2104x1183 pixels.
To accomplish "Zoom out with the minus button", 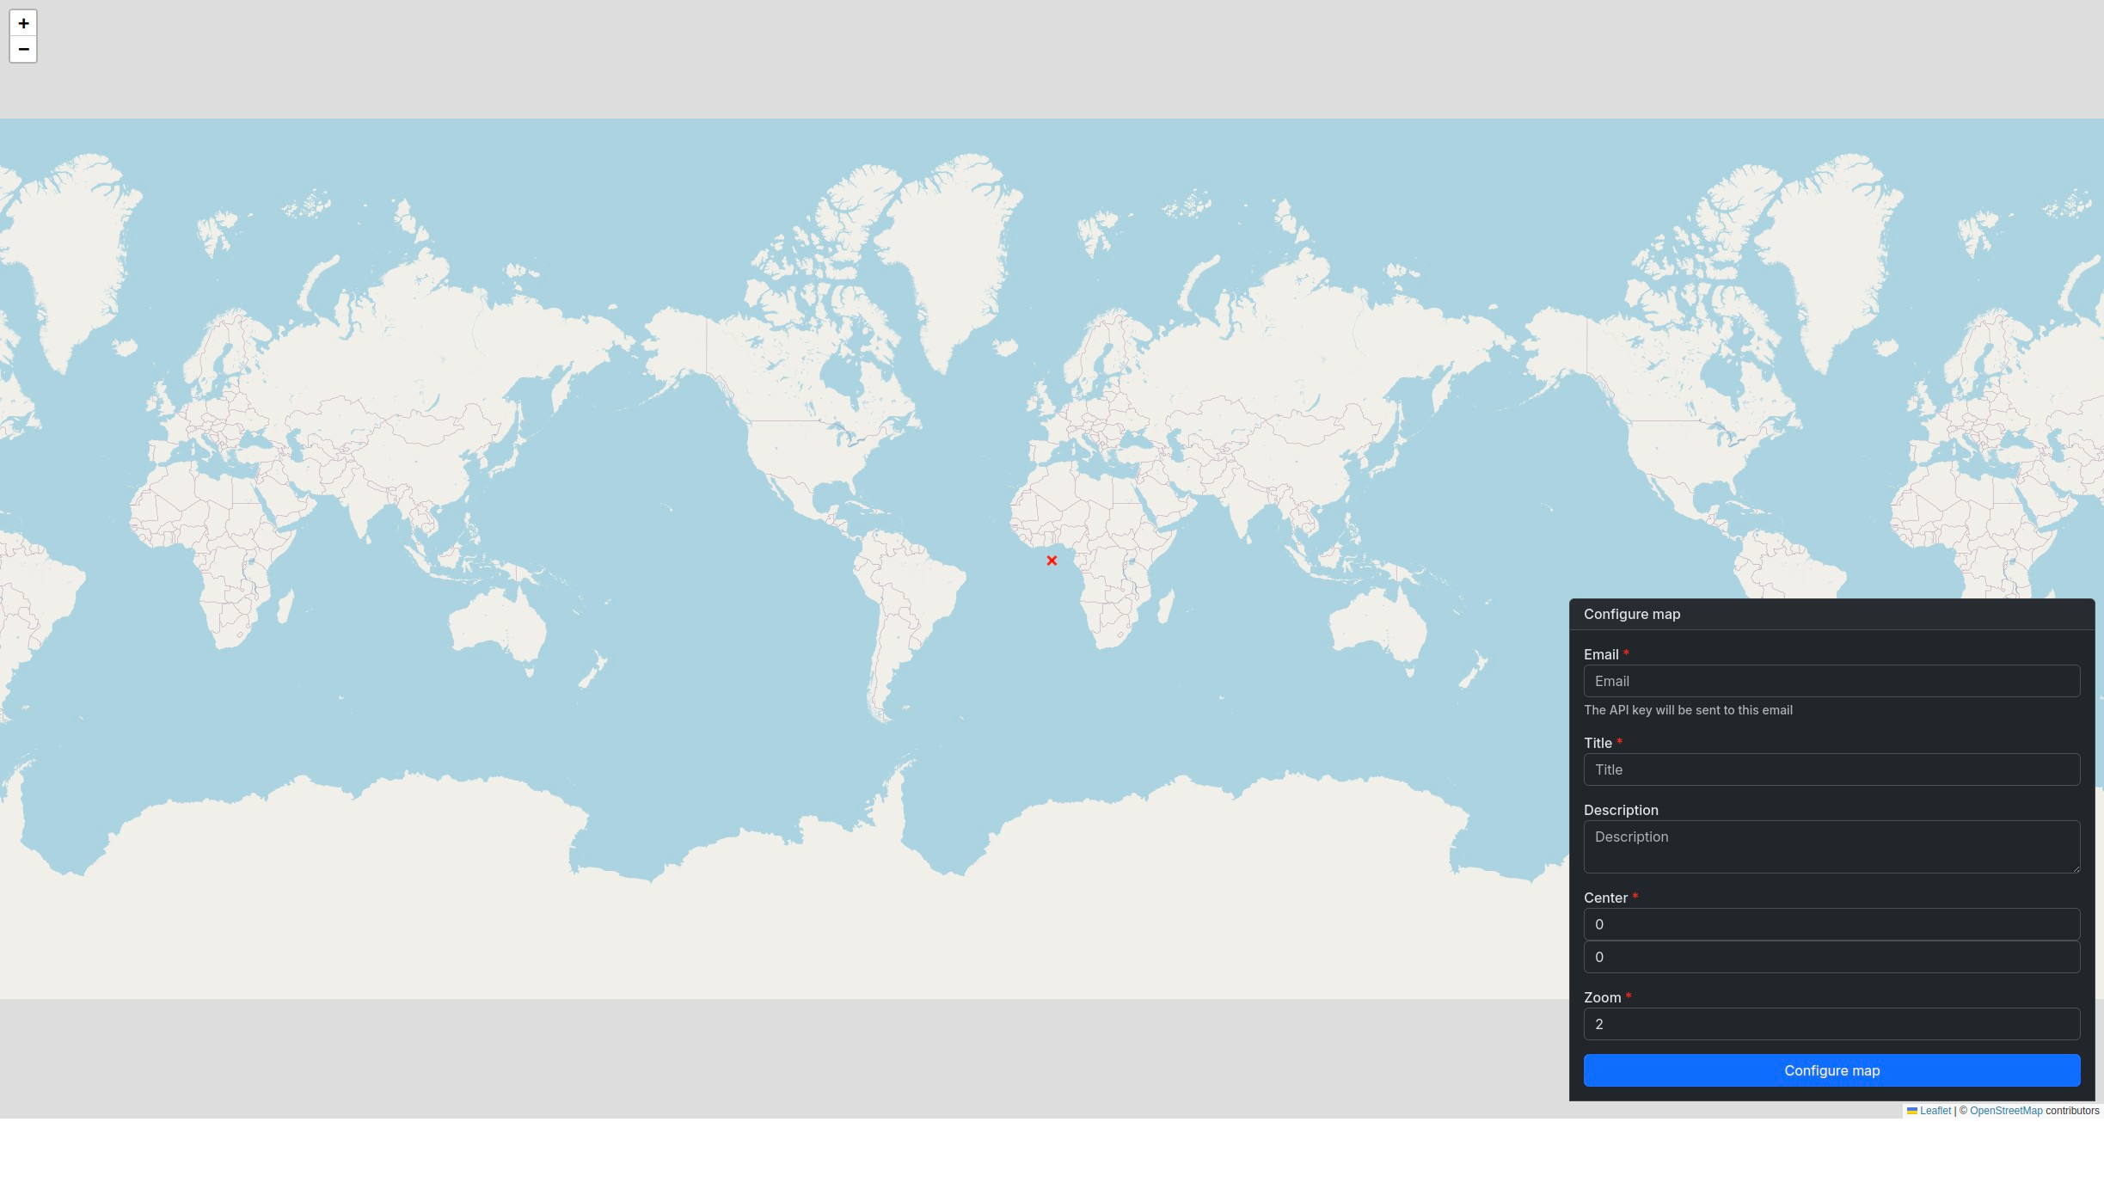I will point(23,49).
